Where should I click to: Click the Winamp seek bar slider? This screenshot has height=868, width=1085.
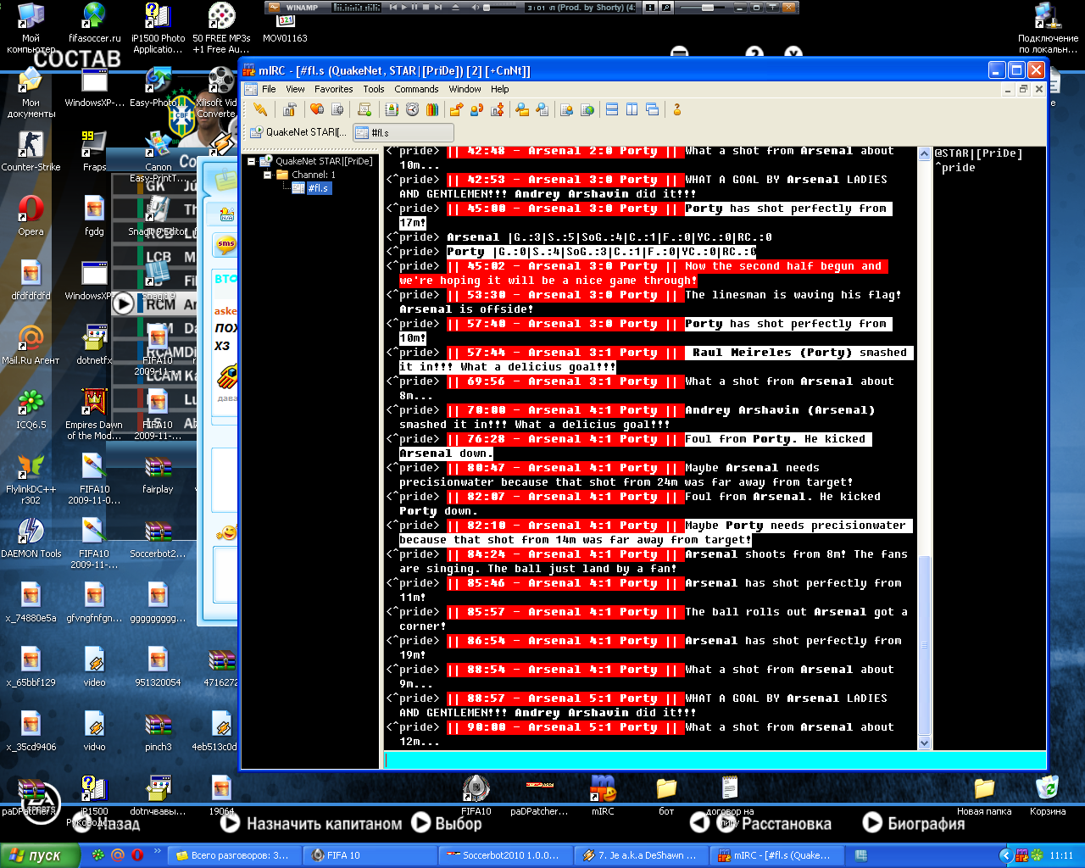(709, 8)
